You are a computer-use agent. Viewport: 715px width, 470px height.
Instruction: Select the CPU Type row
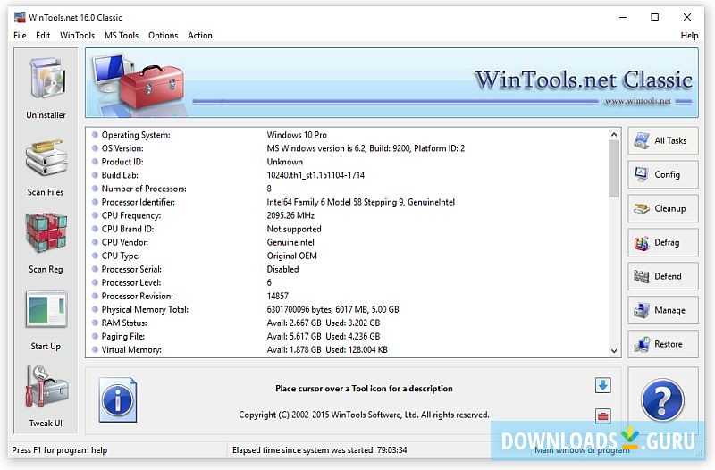[x=349, y=256]
